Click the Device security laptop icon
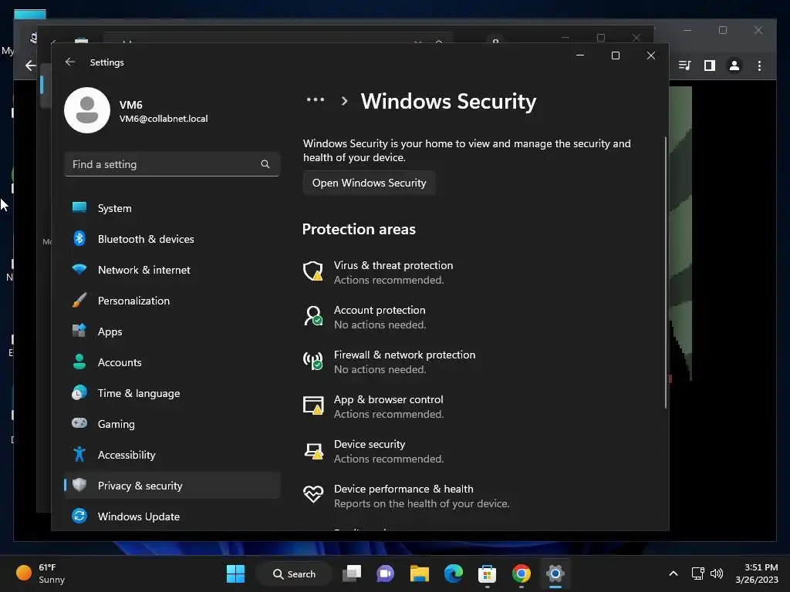This screenshot has height=592, width=790. pos(313,450)
